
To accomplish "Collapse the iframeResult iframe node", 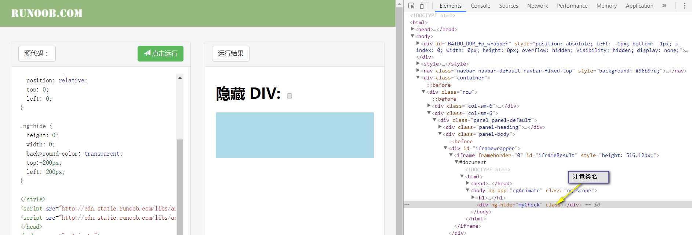I will [x=451, y=155].
